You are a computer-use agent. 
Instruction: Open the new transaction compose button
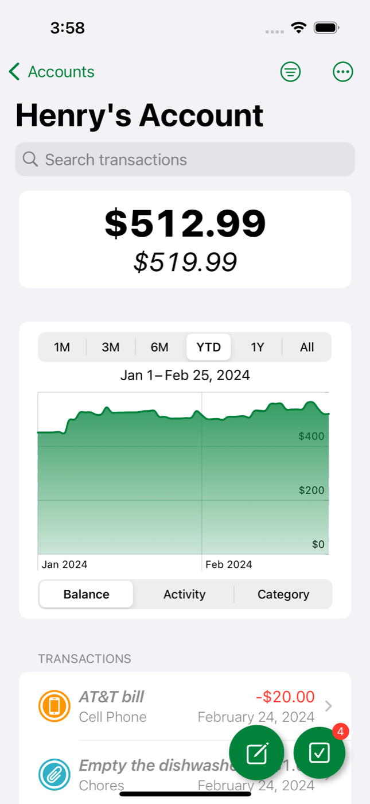(x=256, y=753)
